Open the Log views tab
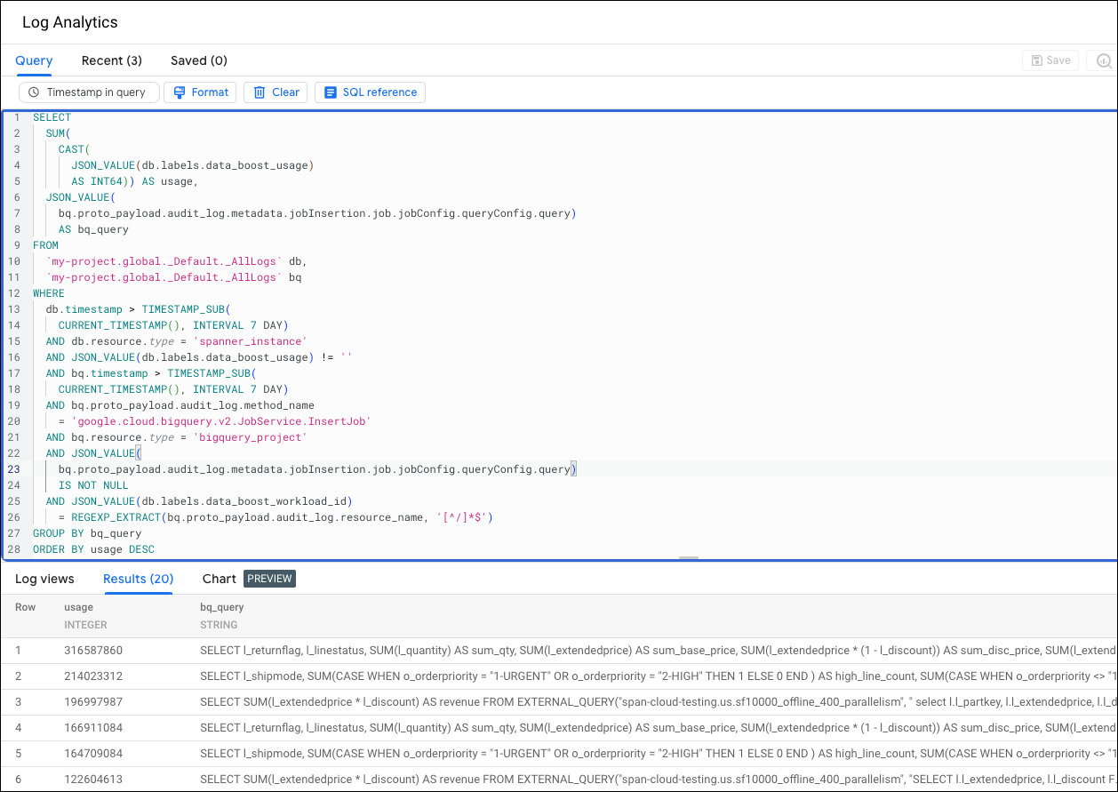The image size is (1118, 792). click(45, 579)
